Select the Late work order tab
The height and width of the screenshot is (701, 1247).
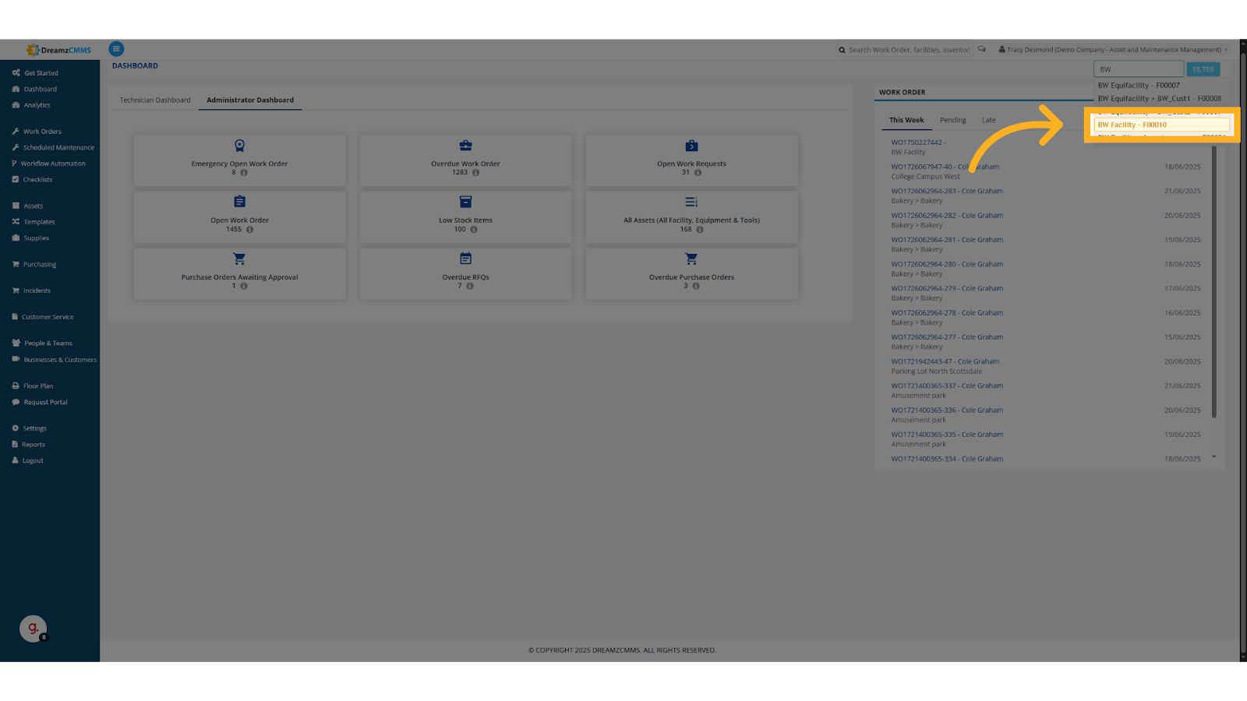[988, 120]
